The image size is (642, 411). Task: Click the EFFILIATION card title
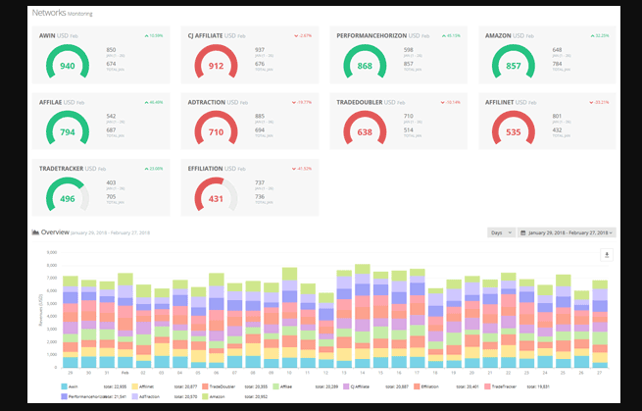[x=205, y=169]
